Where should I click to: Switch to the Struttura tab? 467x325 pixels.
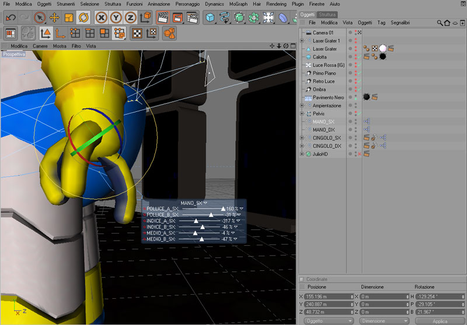coord(327,15)
